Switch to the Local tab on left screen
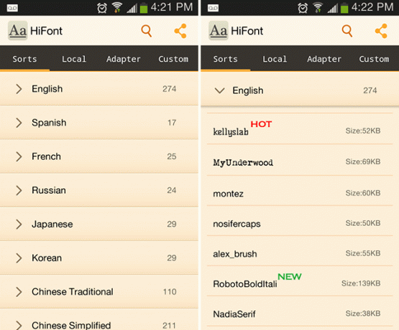The height and width of the screenshot is (330, 399). tap(74, 59)
